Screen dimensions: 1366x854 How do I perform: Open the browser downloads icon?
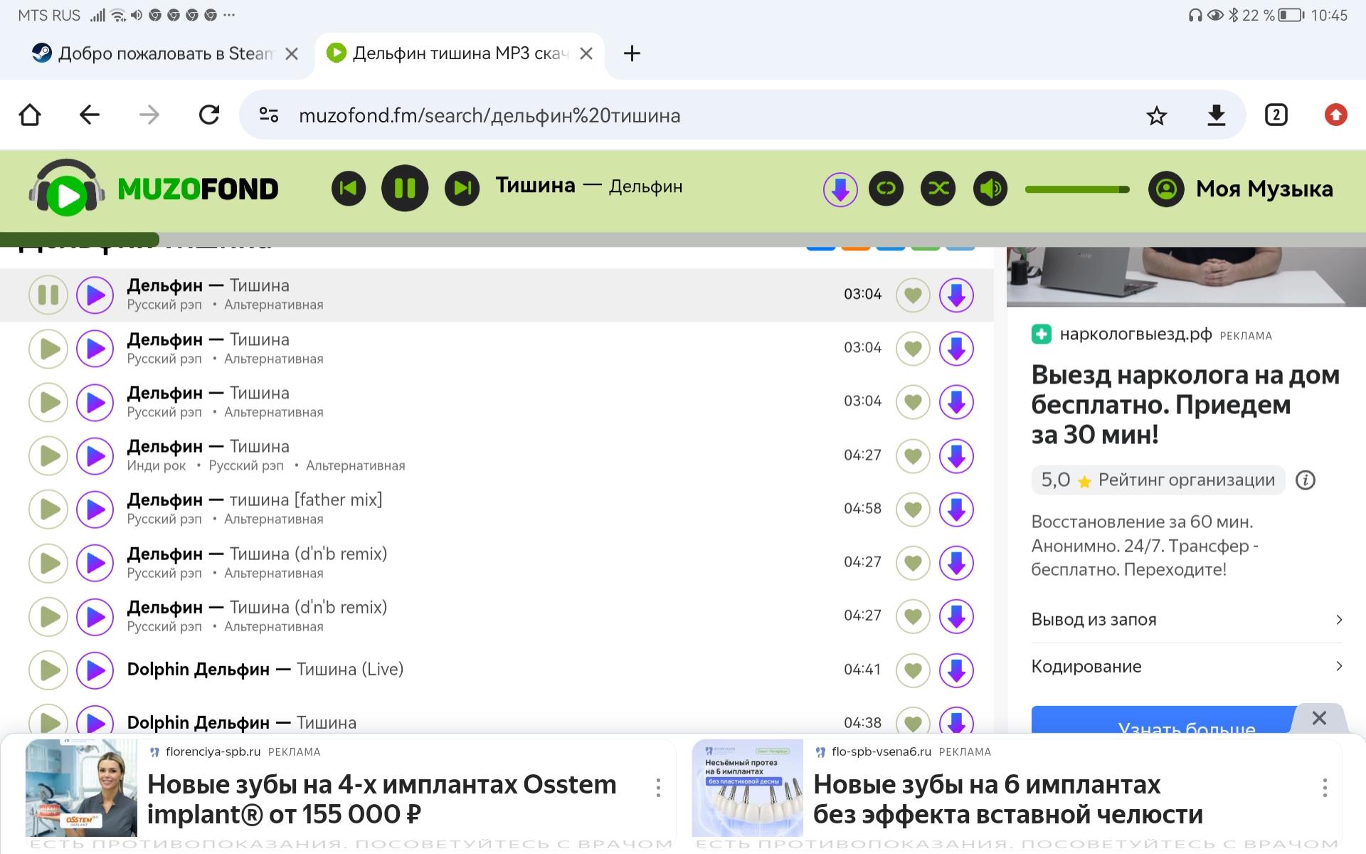[x=1217, y=115]
